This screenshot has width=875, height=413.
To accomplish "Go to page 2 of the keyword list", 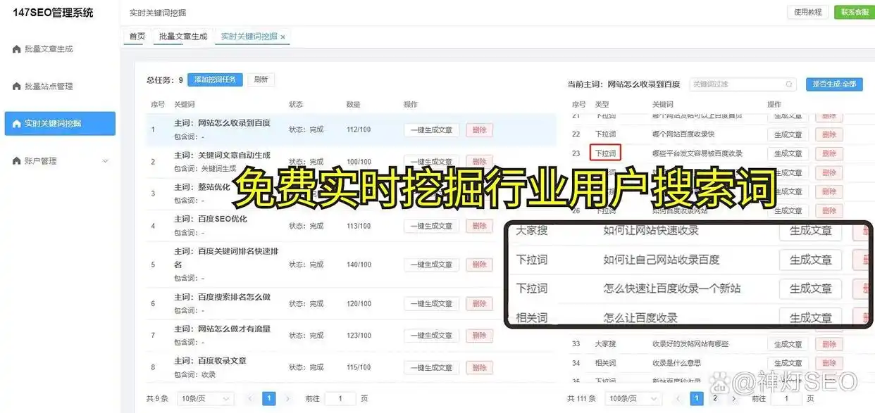I will pyautogui.click(x=714, y=398).
